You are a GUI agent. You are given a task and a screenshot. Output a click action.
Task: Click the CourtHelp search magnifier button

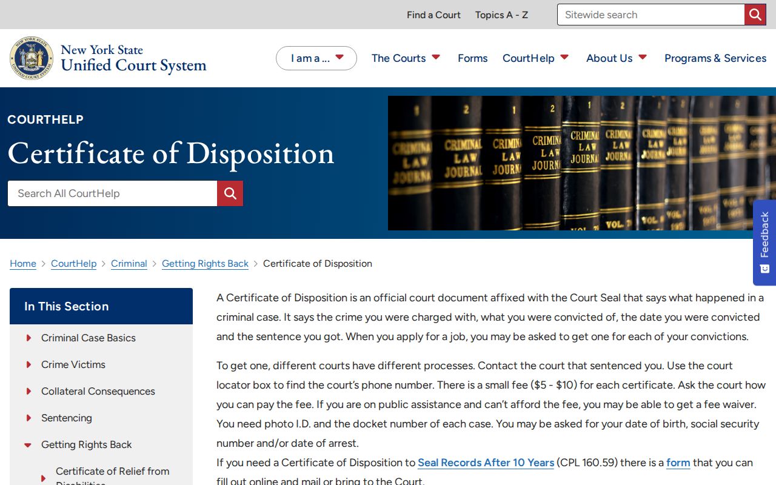pos(230,193)
